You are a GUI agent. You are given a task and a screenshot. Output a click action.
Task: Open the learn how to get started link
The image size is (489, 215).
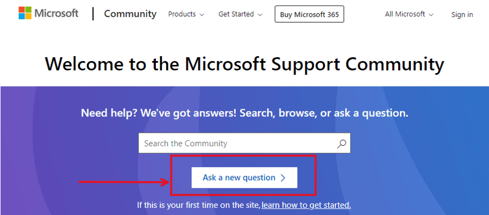[306, 205]
